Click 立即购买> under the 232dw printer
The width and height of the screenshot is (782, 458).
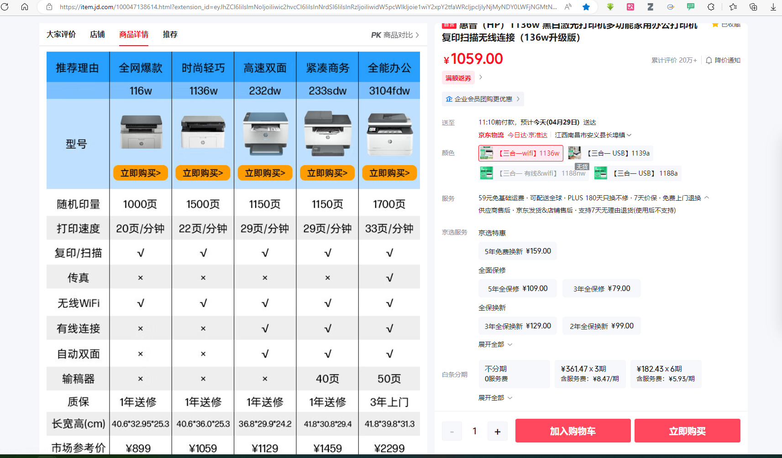click(265, 173)
